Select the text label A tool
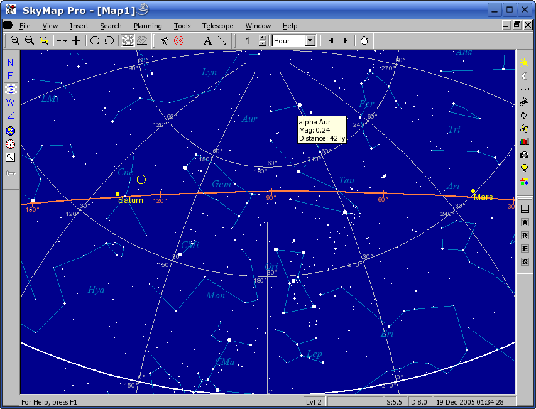The width and height of the screenshot is (536, 409). tap(207, 41)
